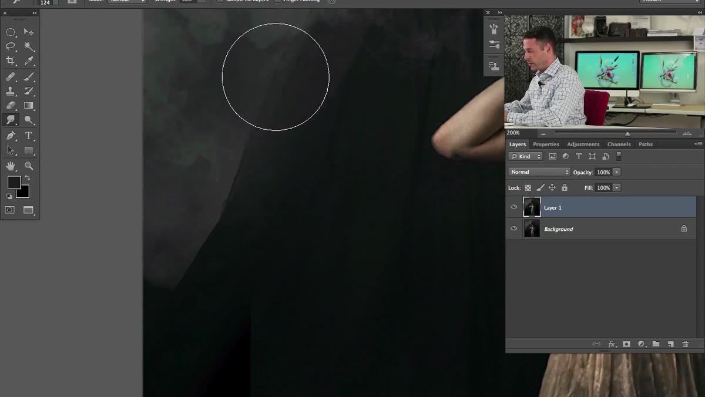Hide Layer 1 with its eye icon

pos(514,207)
